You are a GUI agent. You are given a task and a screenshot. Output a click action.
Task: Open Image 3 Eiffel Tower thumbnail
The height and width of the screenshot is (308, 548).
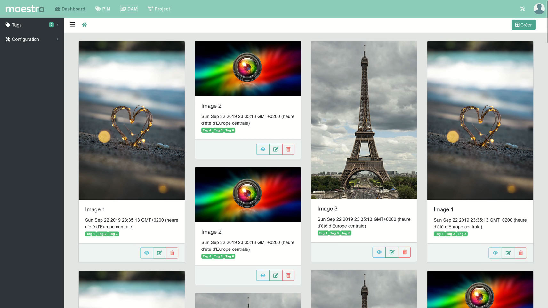pyautogui.click(x=364, y=120)
